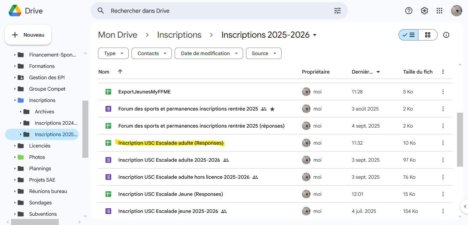Image resolution: width=468 pixels, height=225 pixels.
Task: Collapse the Inscriptions folder tree
Action: pos(15,100)
